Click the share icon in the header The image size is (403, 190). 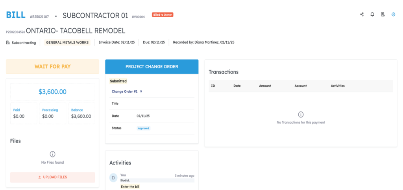pos(362,15)
